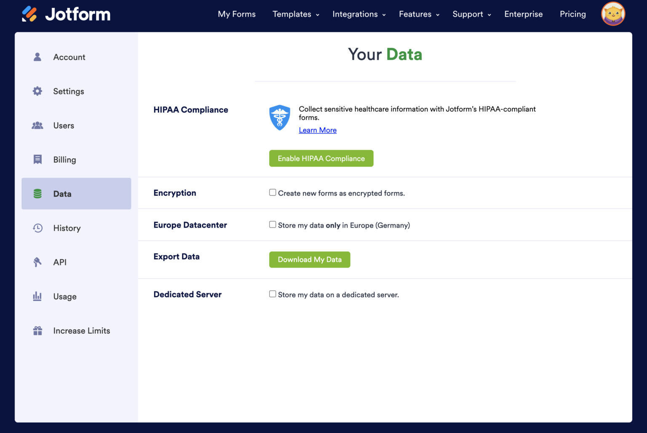Screen dimensions: 647x433
Task: Click the Billing icon
Action: (37, 159)
